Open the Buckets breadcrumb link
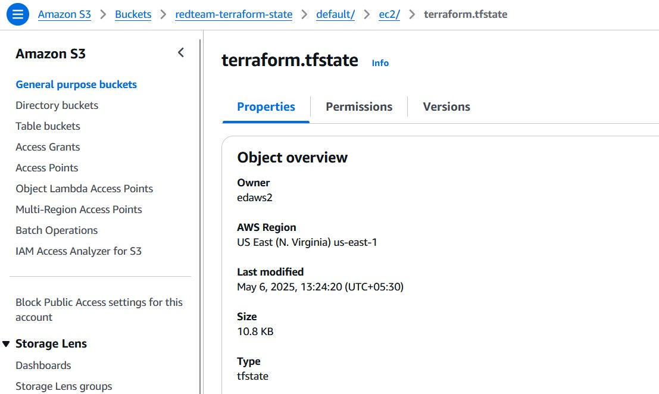The height and width of the screenshot is (394, 659). [x=133, y=14]
